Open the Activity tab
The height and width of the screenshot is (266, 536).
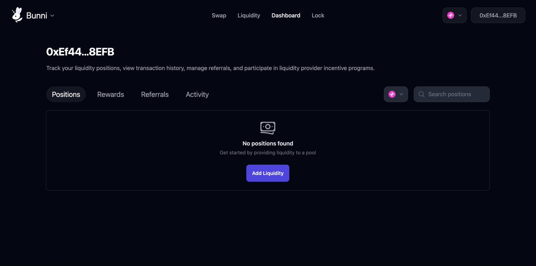tap(197, 94)
